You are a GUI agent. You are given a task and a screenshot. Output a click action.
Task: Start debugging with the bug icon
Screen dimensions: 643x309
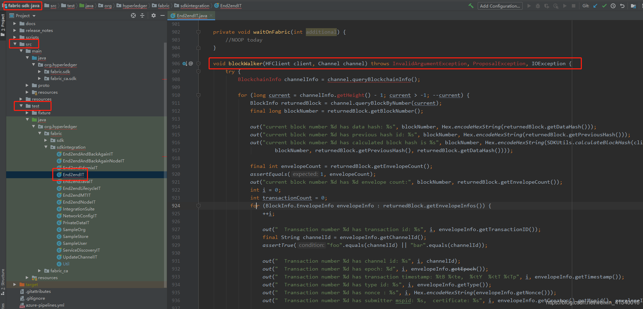point(538,5)
